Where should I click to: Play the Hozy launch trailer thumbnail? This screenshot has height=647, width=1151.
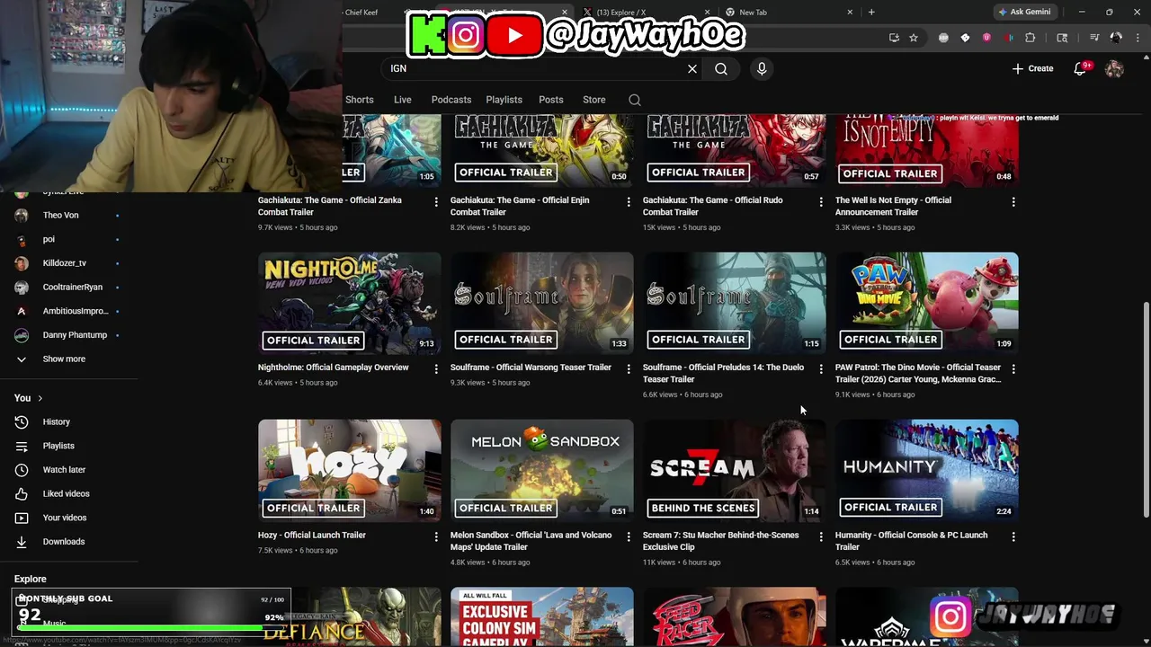pos(350,471)
